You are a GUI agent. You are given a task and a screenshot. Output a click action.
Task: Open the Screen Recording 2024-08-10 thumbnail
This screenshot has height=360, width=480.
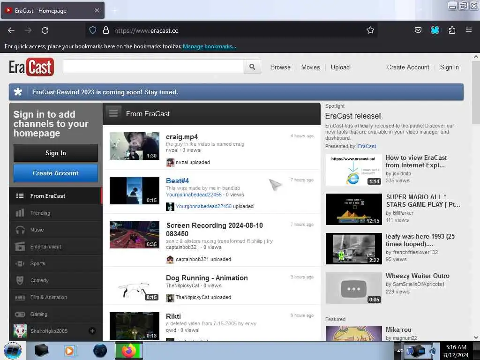135,234
